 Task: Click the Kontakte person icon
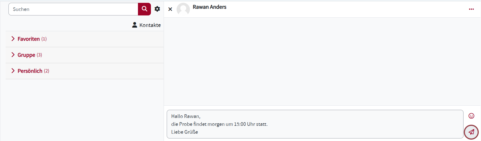pos(135,25)
